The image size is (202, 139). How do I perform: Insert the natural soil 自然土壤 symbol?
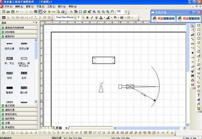9,46
